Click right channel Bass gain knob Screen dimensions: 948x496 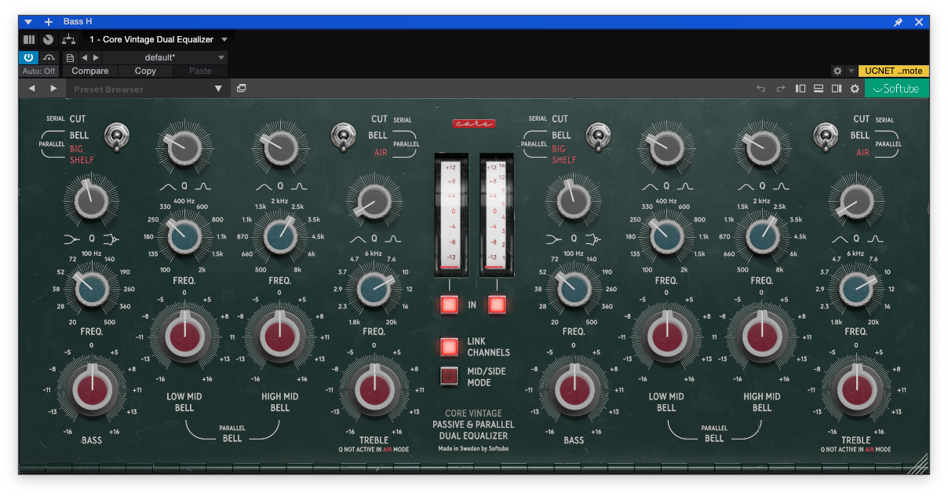(574, 389)
